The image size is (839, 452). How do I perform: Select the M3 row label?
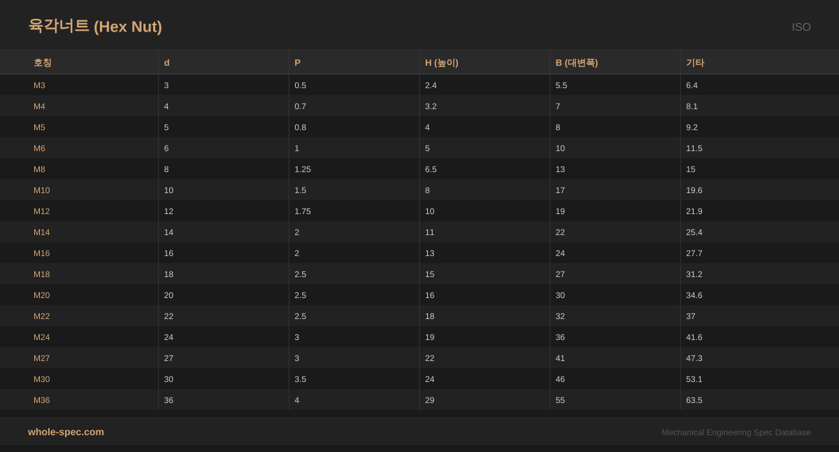pos(39,85)
